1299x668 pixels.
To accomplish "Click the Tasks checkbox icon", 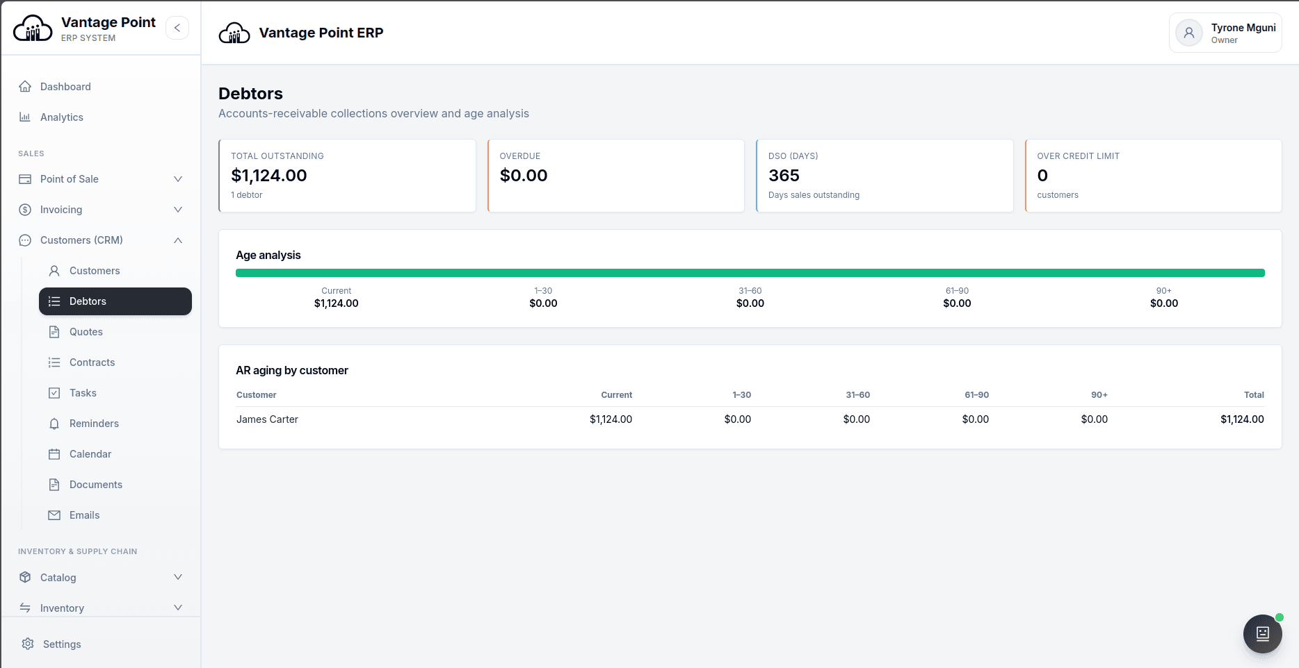I will point(54,393).
